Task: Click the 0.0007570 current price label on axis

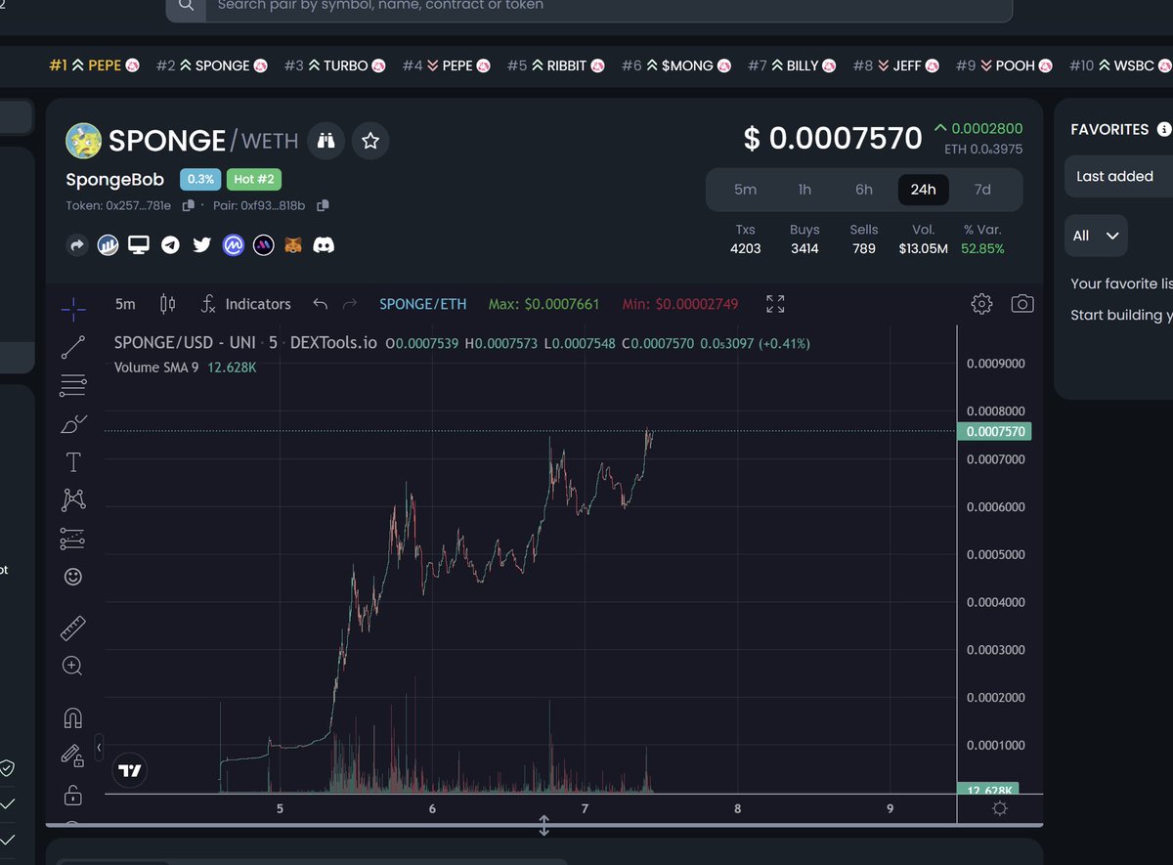Action: tap(994, 432)
